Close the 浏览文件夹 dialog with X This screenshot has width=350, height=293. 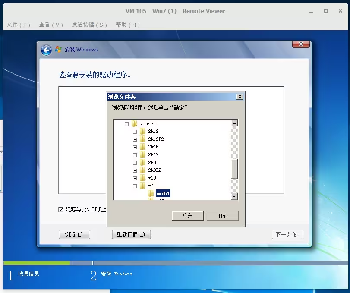[240, 96]
